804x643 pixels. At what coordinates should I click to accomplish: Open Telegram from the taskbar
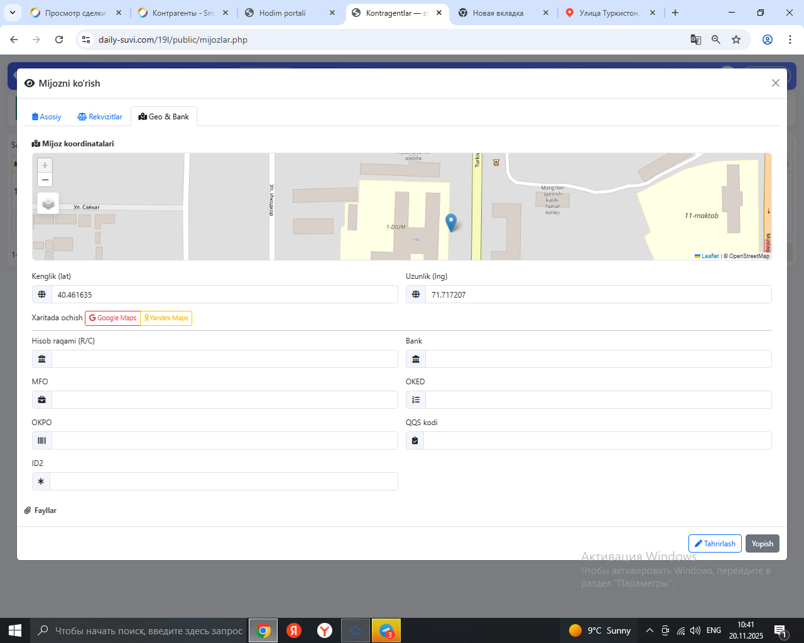[386, 630]
